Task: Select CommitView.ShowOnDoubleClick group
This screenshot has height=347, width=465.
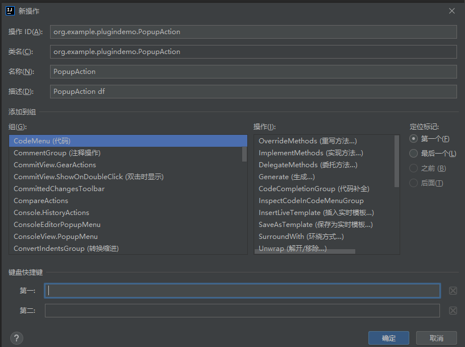Action: coord(128,177)
